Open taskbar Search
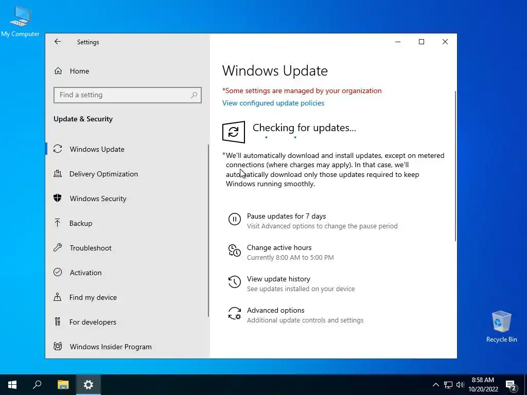Image resolution: width=527 pixels, height=395 pixels. tap(37, 385)
